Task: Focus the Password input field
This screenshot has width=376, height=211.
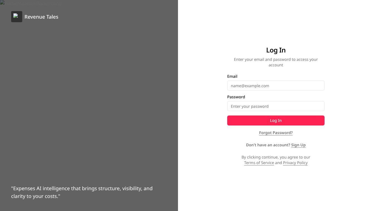Action: (276, 106)
